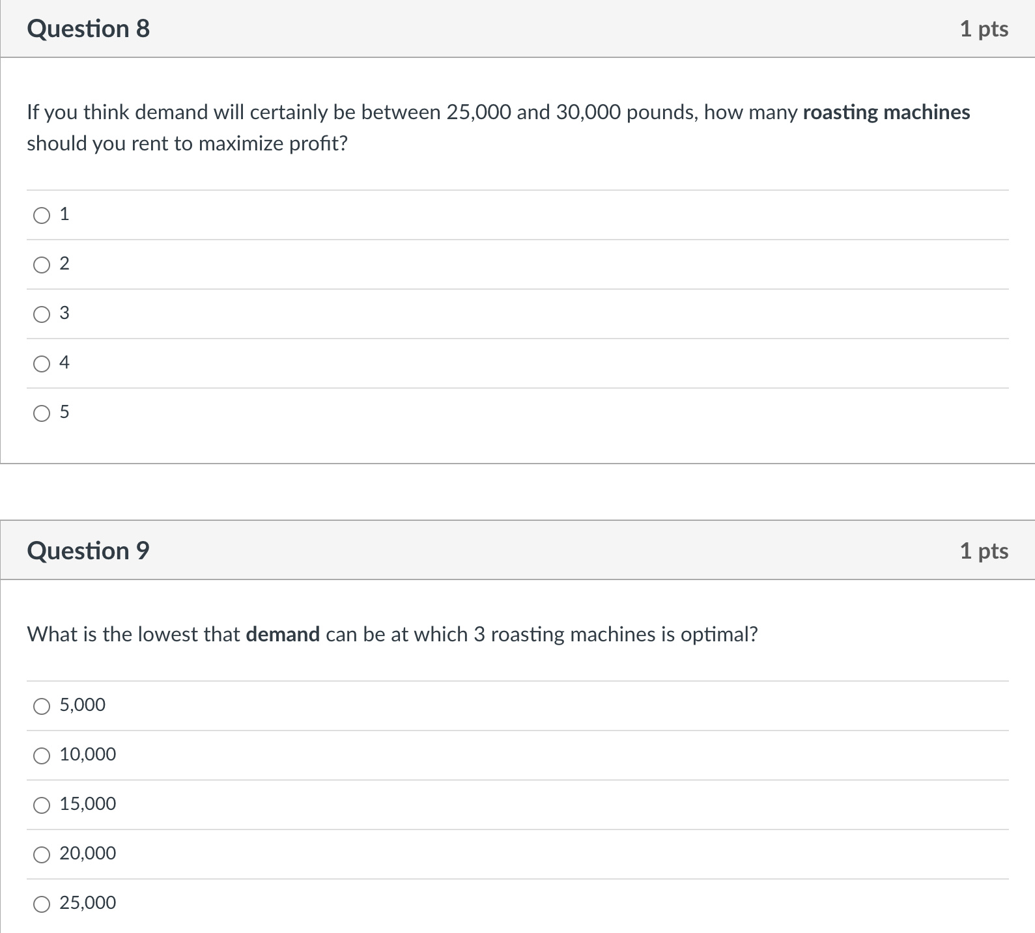Choose 15,000 for Question 9

[42, 805]
